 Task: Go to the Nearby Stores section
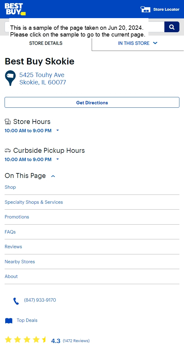[x=20, y=262]
